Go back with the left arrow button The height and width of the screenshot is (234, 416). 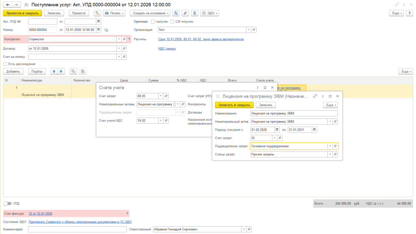coord(8,4)
